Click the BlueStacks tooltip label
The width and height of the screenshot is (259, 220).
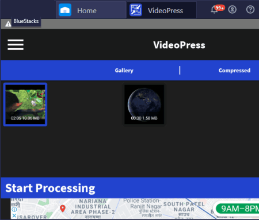(26, 21)
